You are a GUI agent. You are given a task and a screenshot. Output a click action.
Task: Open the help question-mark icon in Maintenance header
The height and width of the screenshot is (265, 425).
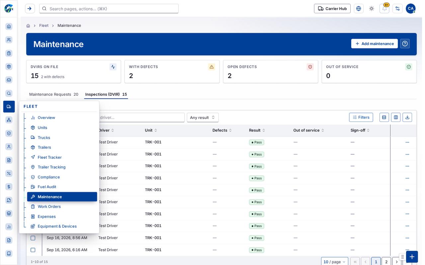[405, 44]
